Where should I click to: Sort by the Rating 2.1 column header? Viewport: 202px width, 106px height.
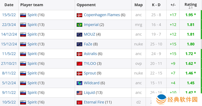point(190,5)
